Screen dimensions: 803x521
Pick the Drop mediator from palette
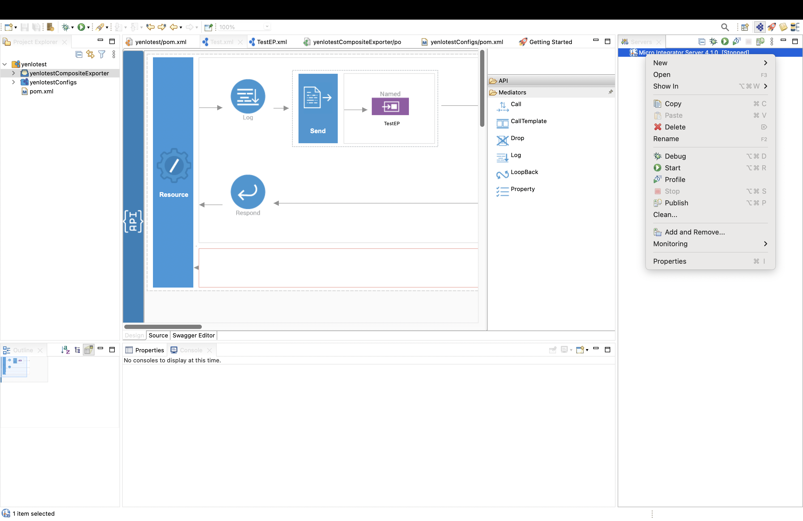click(x=510, y=140)
